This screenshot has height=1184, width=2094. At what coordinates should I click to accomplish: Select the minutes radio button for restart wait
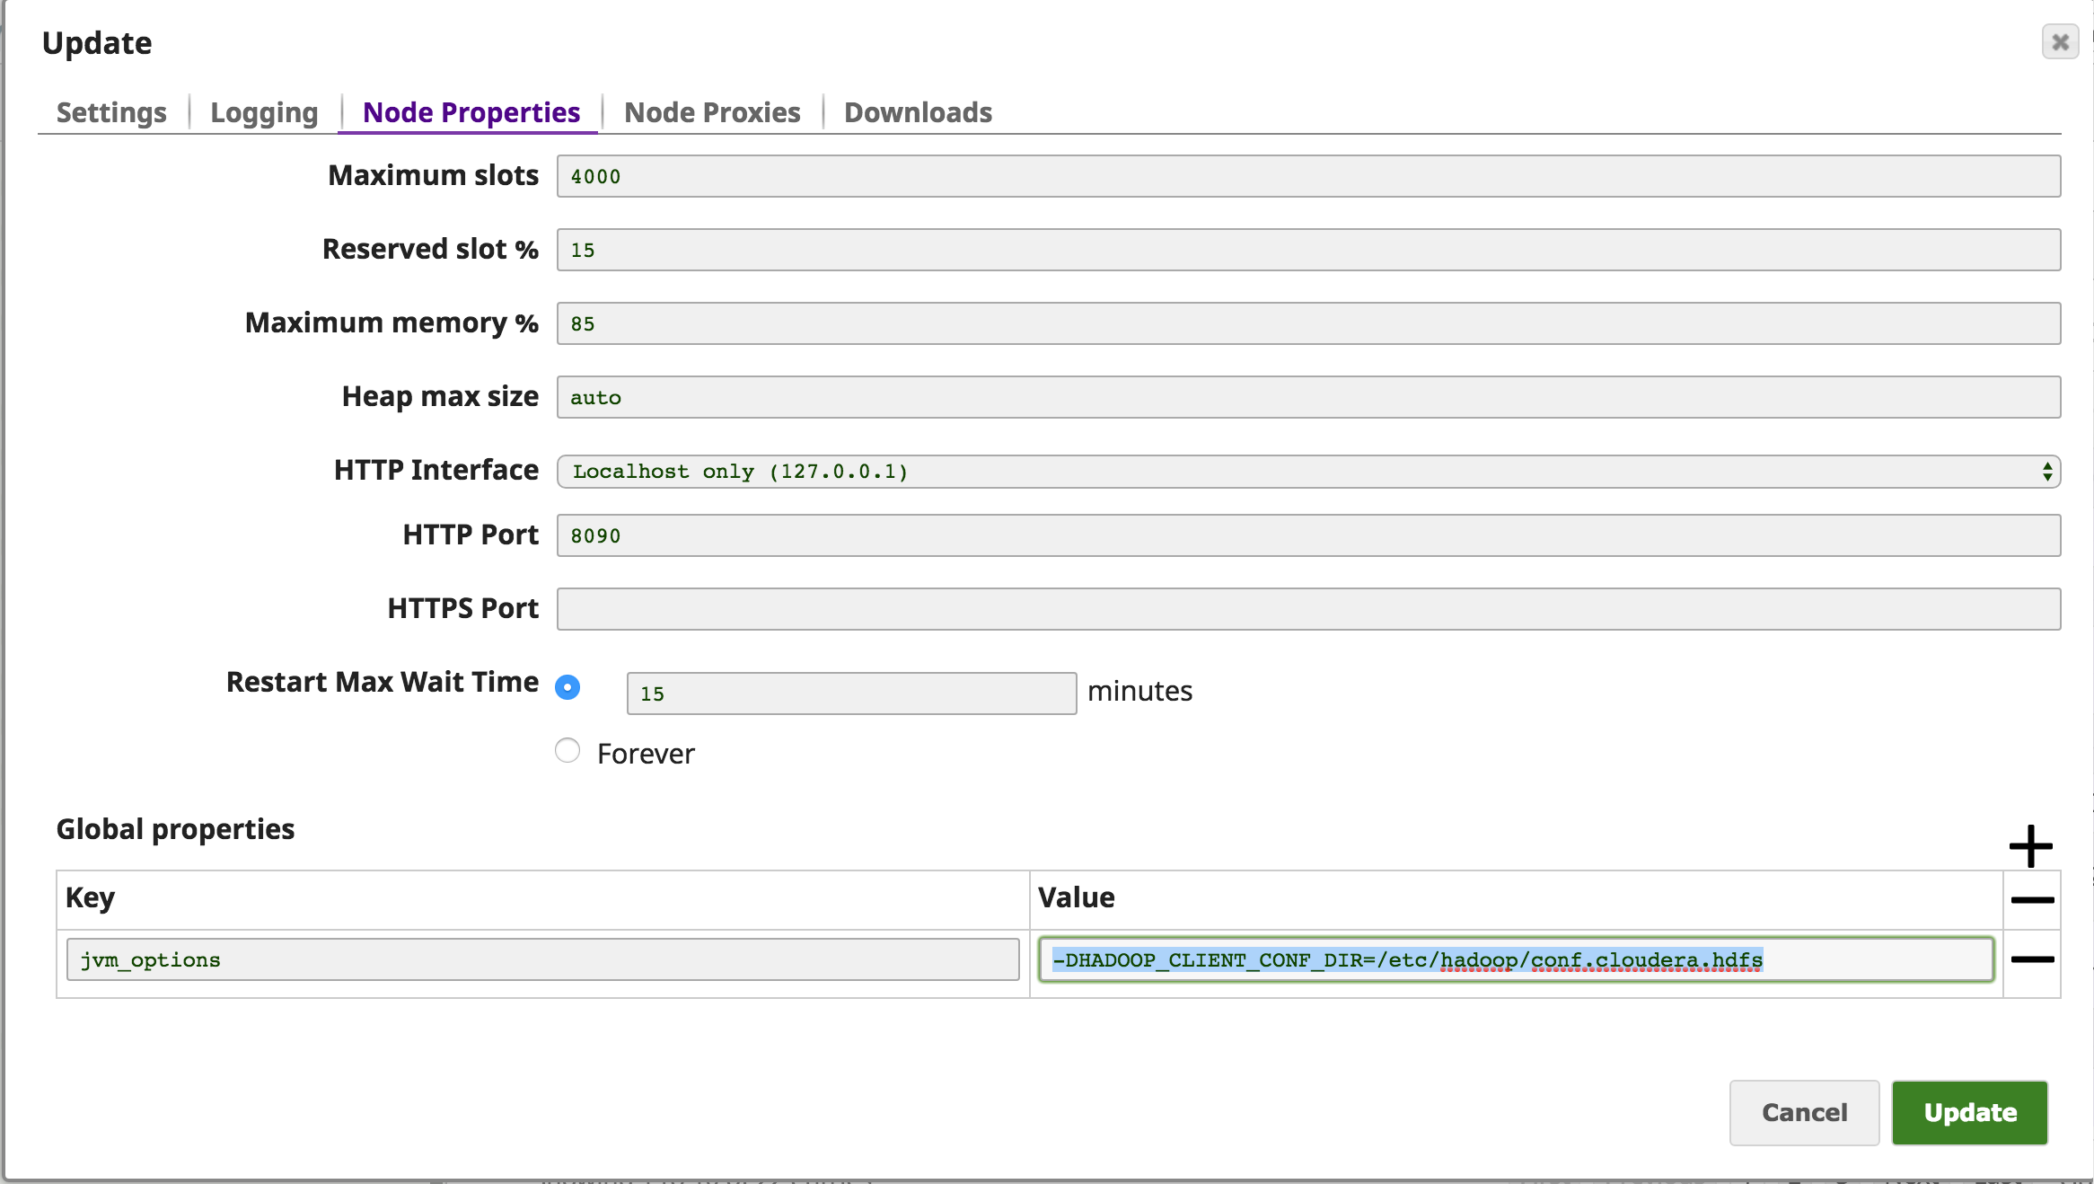click(567, 687)
